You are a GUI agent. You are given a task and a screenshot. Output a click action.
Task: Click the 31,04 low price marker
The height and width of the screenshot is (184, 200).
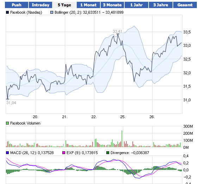point(11,103)
